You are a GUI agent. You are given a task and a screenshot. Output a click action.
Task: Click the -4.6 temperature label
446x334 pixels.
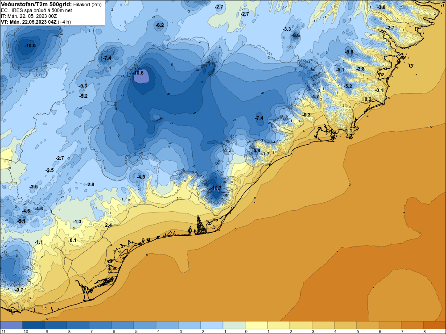point(38,209)
